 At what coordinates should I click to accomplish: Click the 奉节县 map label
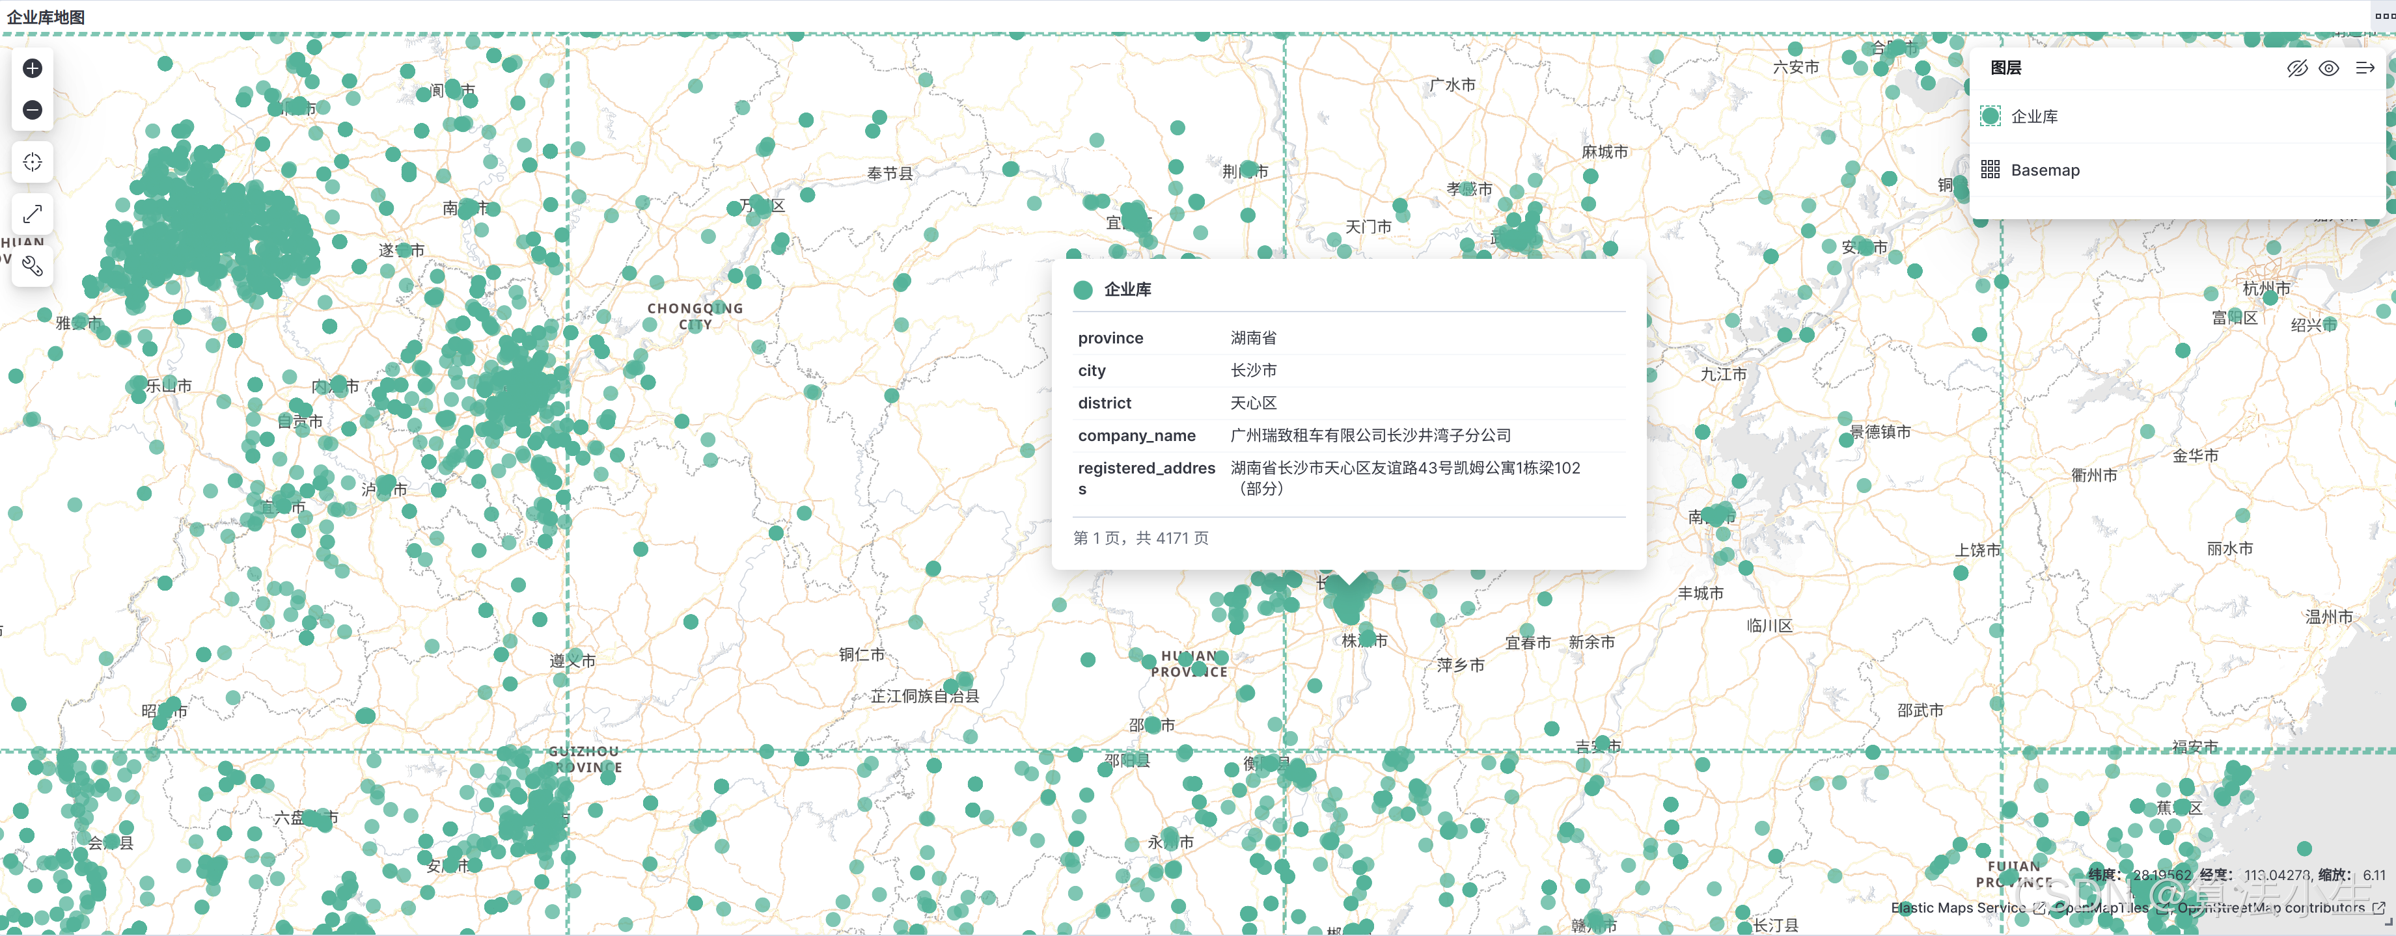[889, 174]
